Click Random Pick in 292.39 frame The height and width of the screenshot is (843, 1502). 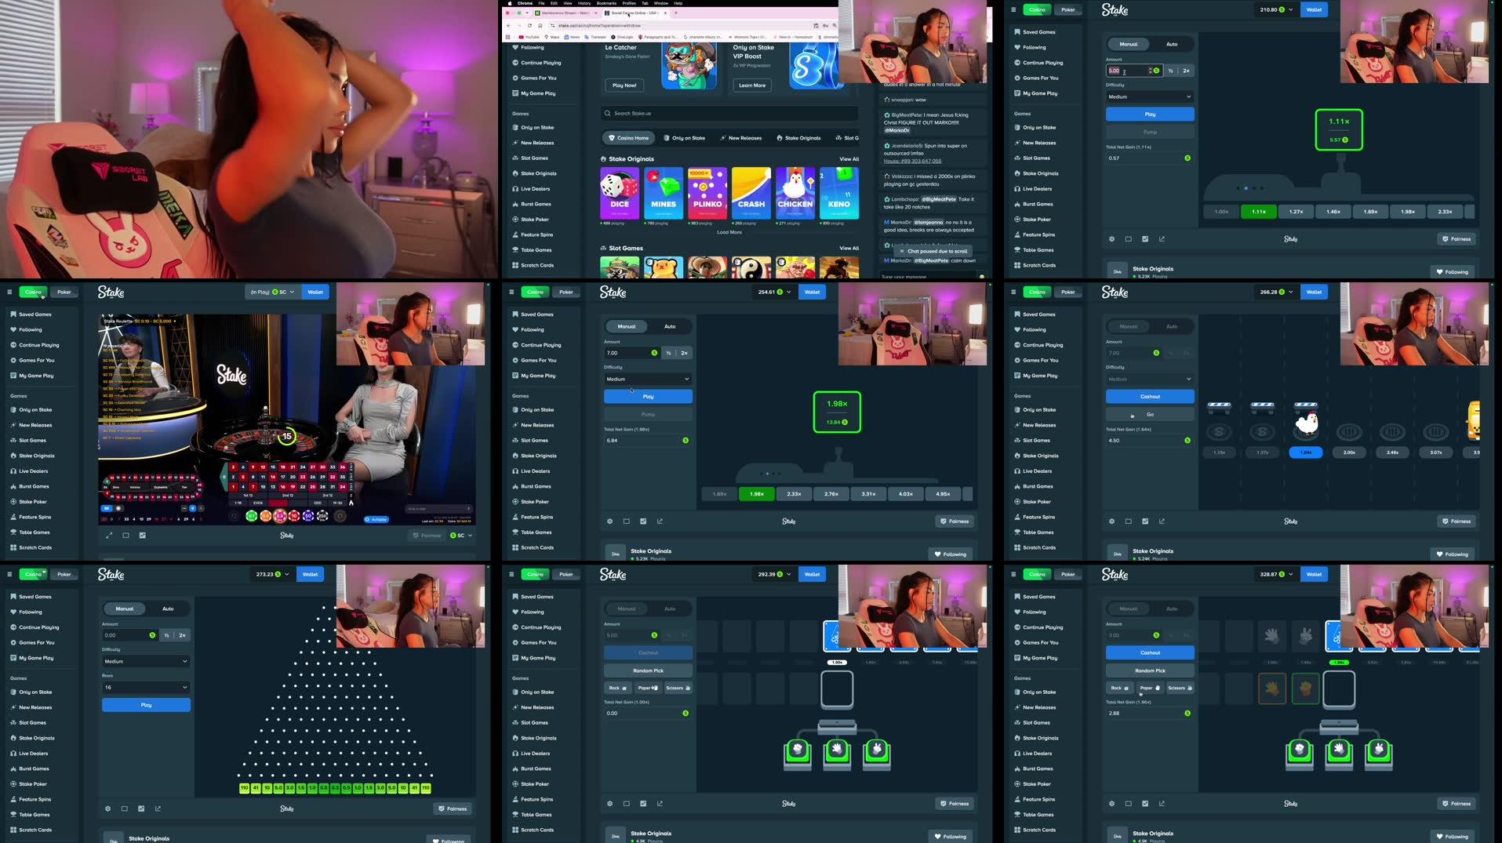pyautogui.click(x=648, y=670)
